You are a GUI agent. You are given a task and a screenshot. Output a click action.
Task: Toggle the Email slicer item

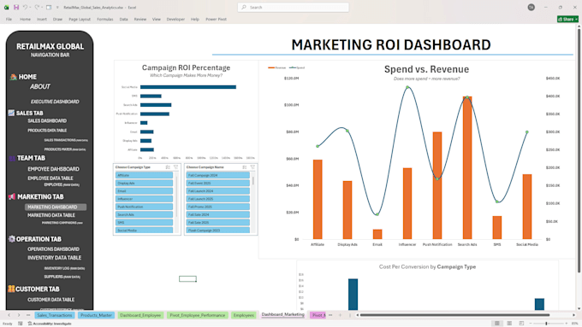coord(144,191)
